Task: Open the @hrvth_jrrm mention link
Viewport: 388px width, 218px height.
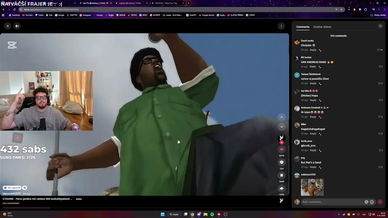Action: [308, 146]
